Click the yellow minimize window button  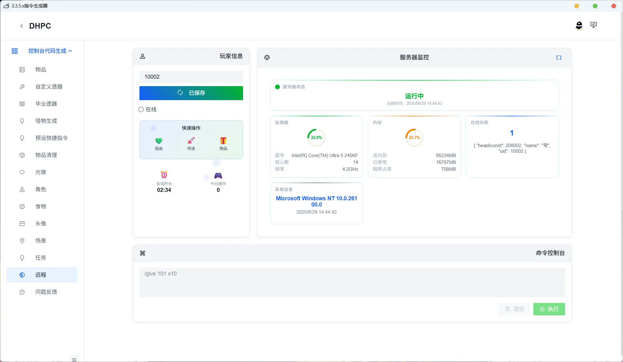[577, 6]
